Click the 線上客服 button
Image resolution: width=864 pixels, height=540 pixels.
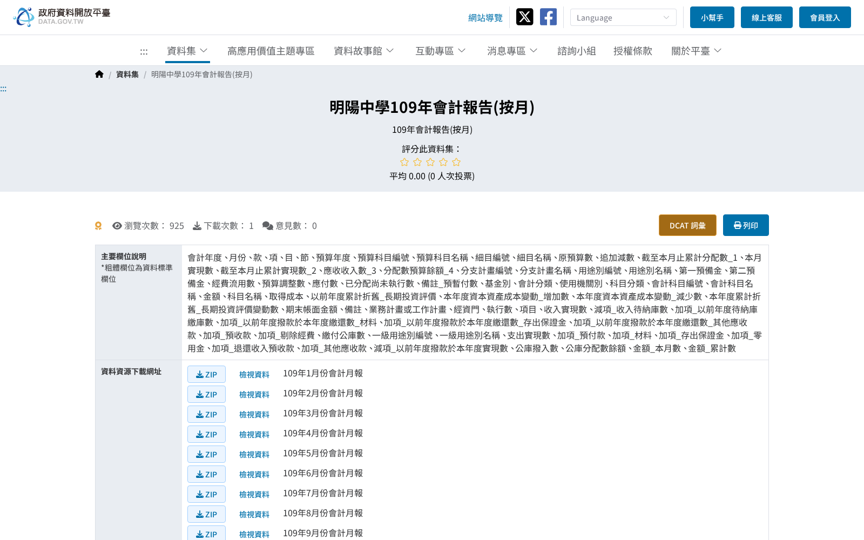[x=767, y=17]
